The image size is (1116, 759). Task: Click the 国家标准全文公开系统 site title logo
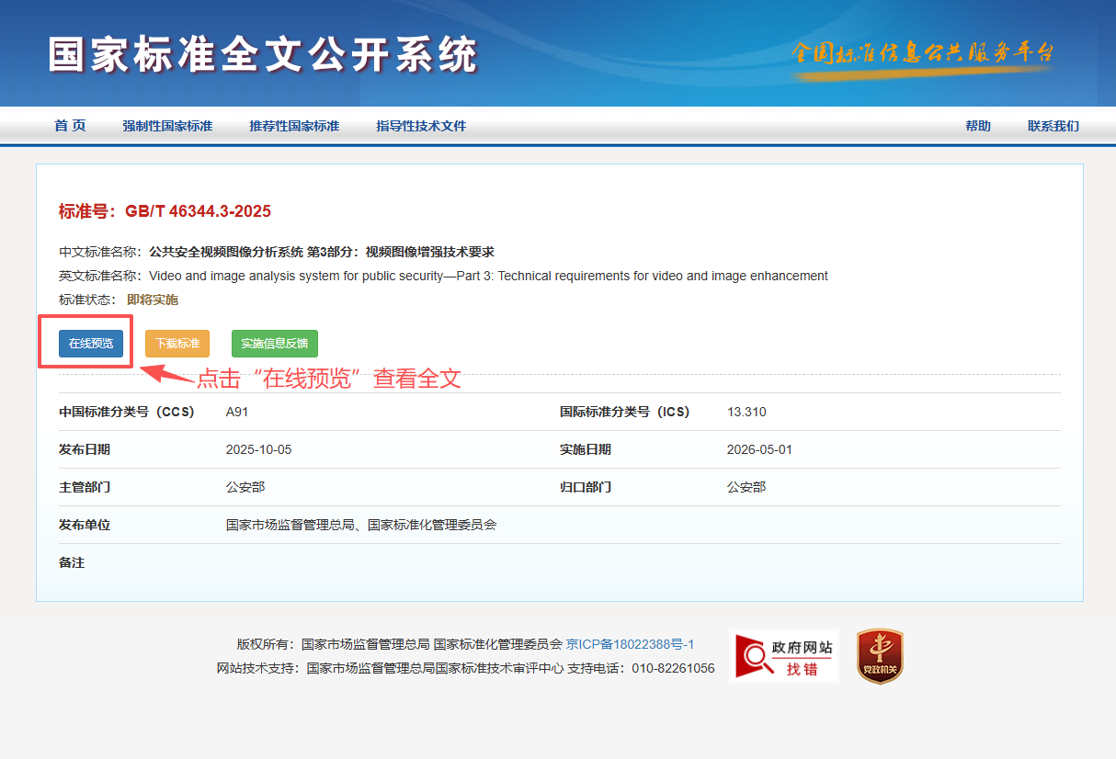coord(264,55)
